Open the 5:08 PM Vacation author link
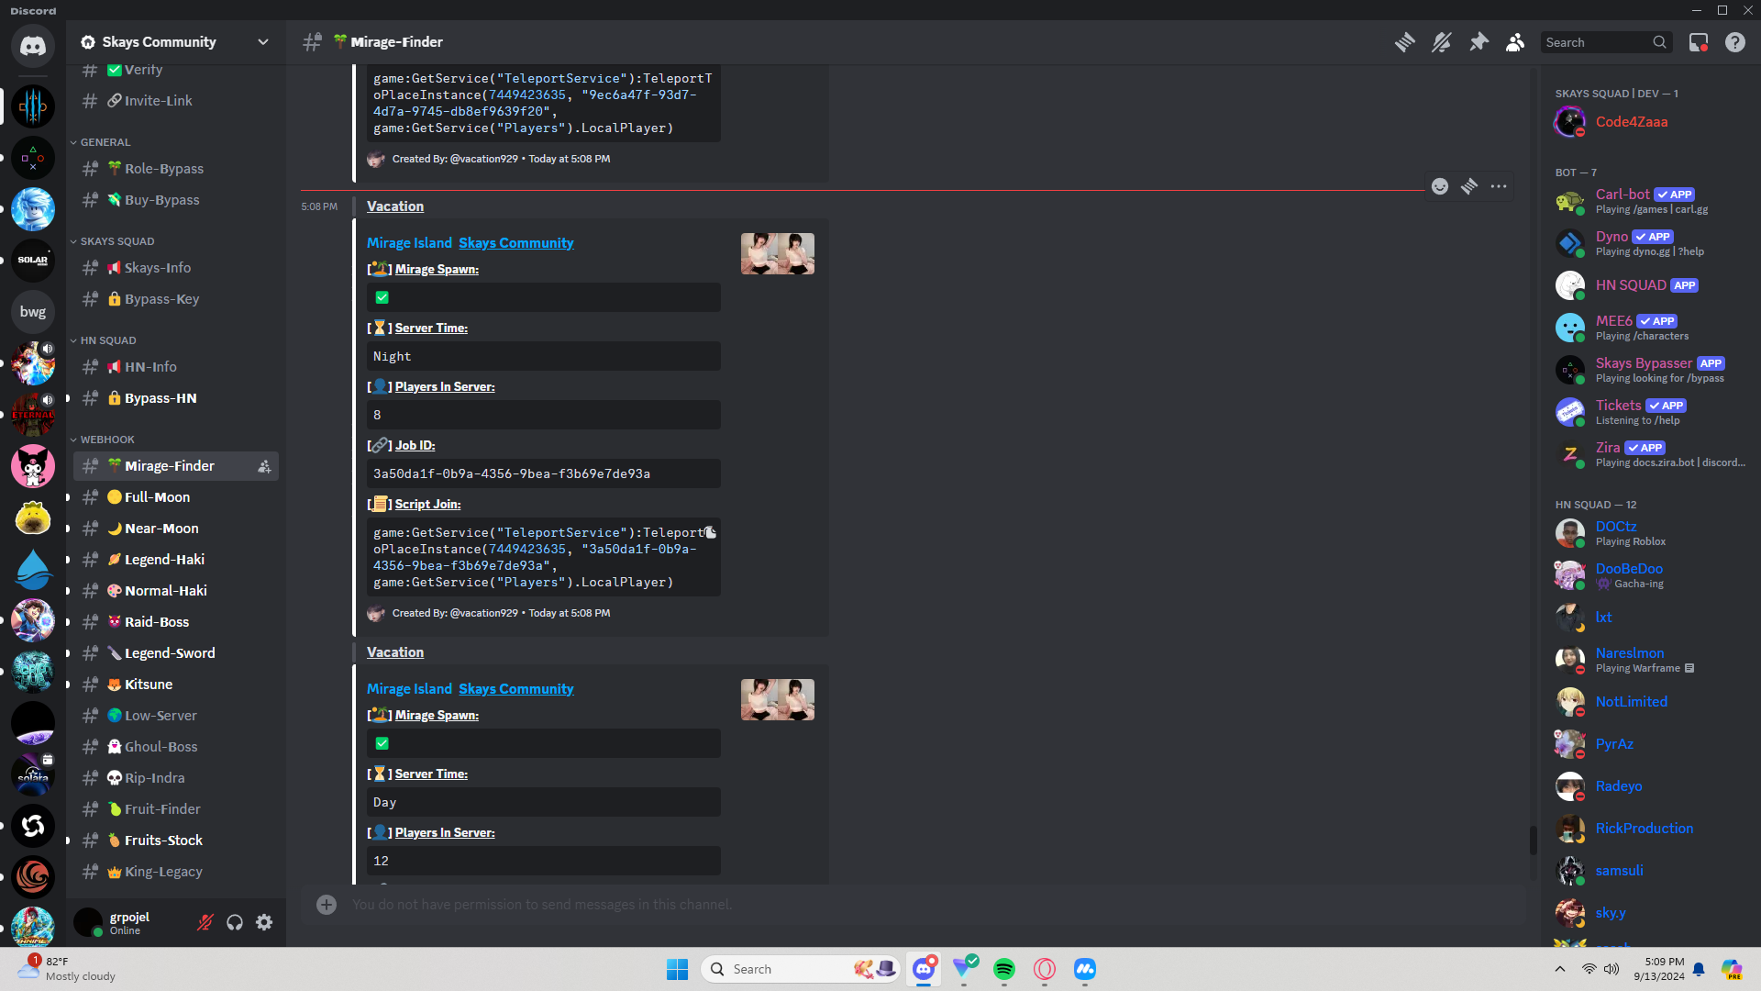Screen dimensions: 1761x991 tap(395, 206)
